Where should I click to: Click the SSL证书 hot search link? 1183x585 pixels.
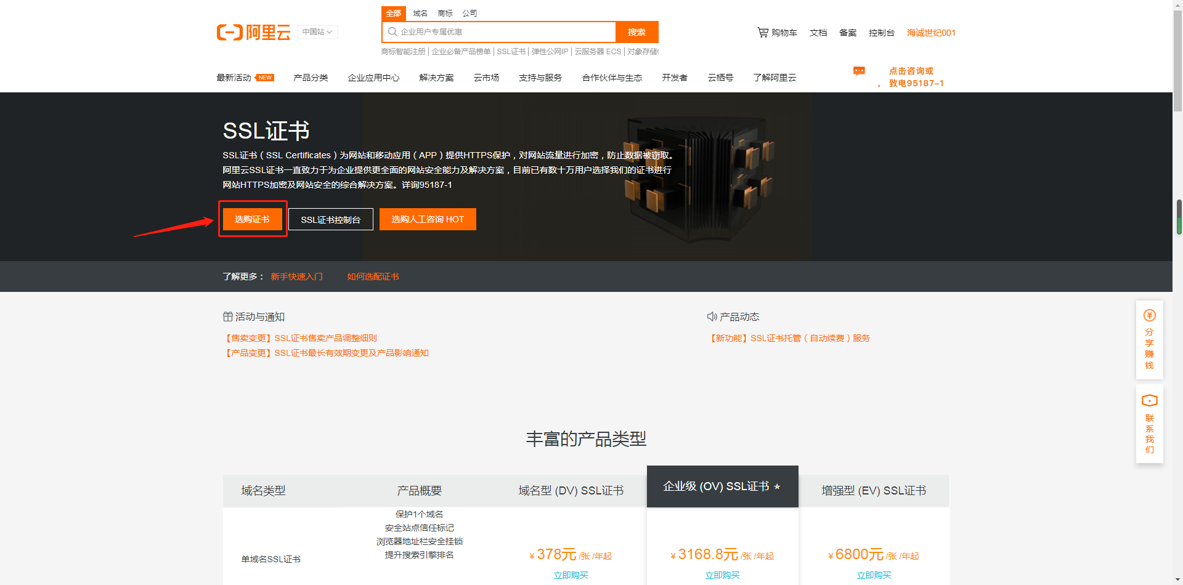tap(511, 52)
